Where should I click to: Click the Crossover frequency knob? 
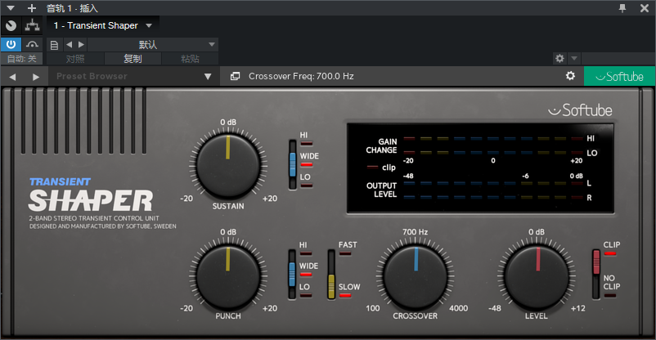coord(415,276)
